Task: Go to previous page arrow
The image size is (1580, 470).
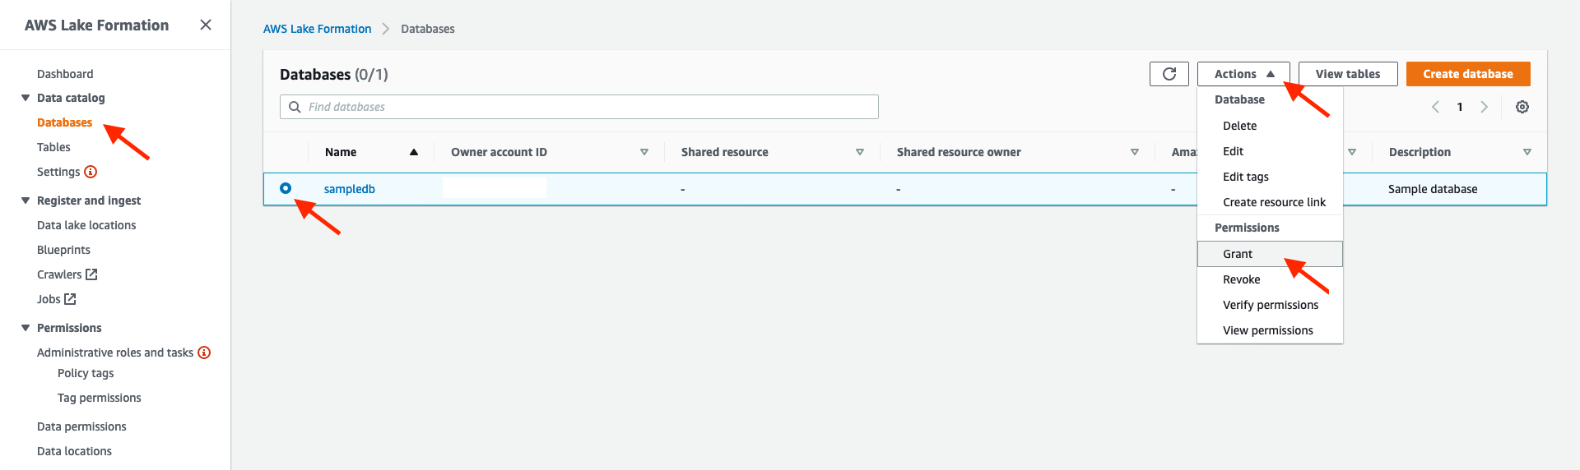Action: click(x=1435, y=107)
